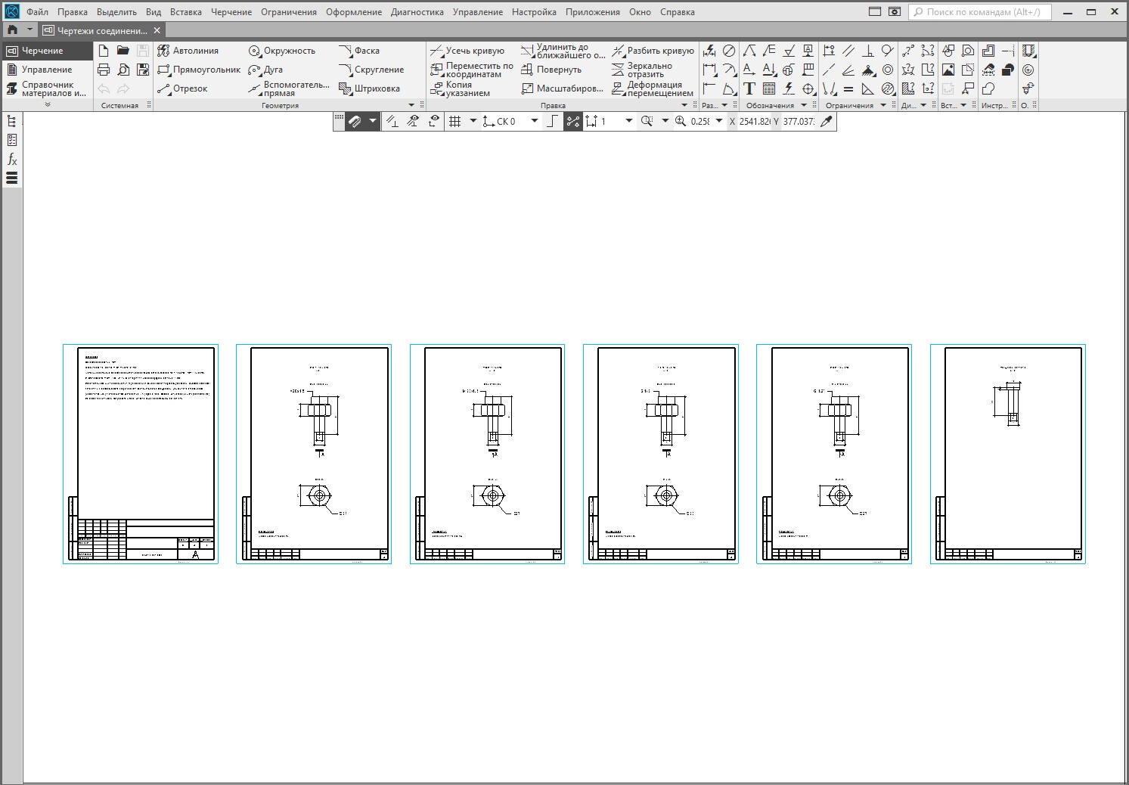Open the zoom scale 0.258 dropdown
The image size is (1129, 785).
pos(718,121)
